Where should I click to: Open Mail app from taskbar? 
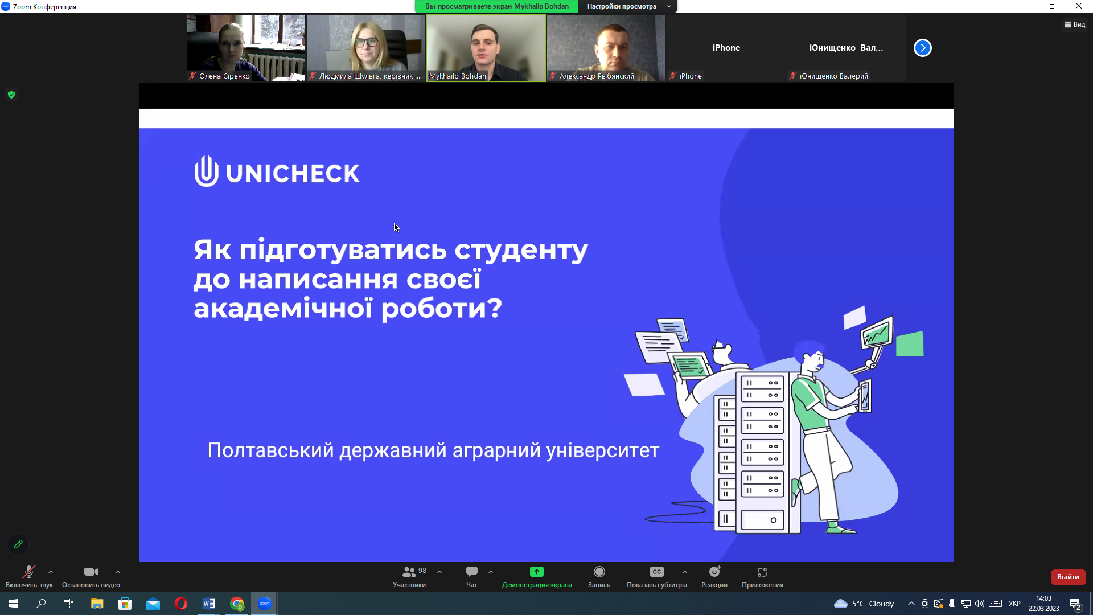153,604
